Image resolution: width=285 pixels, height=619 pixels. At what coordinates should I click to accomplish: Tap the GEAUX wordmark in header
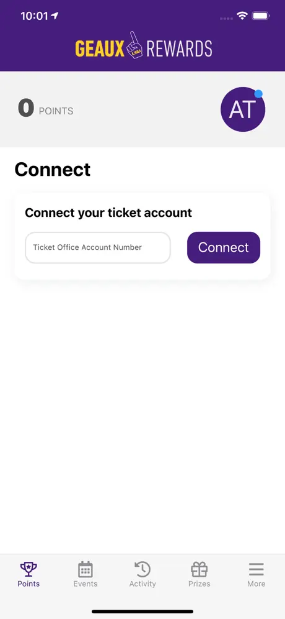(x=100, y=48)
